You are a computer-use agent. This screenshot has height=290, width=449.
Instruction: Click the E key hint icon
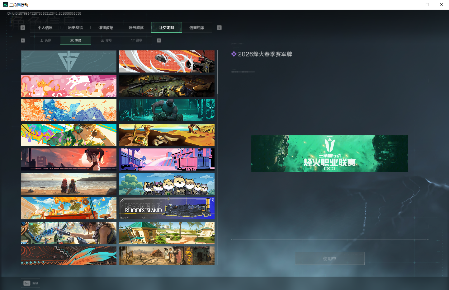click(x=219, y=28)
